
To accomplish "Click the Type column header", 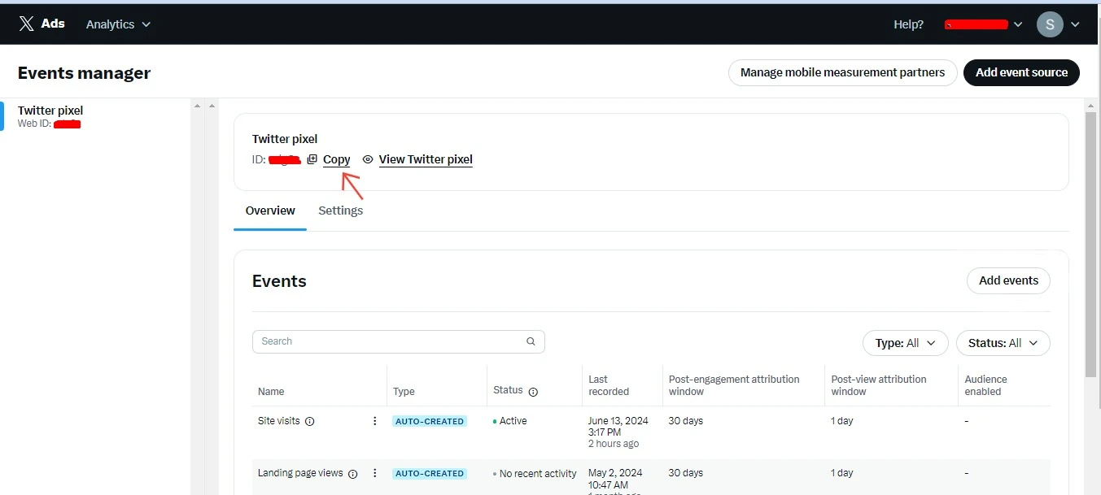I will tap(404, 392).
